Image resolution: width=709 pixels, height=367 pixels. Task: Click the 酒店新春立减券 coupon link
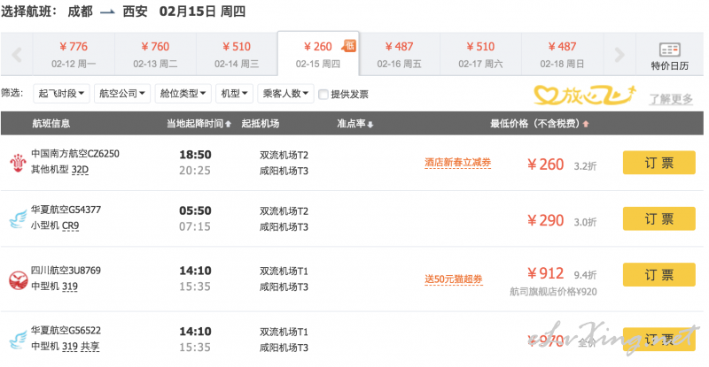pyautogui.click(x=457, y=163)
